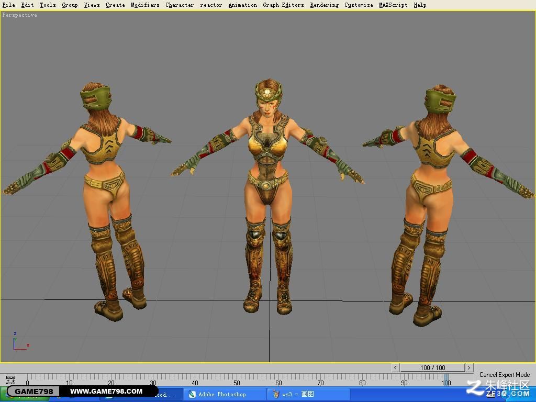Viewport: 536px width, 402px height.
Task: Click the 100 / 100 time slider handle
Action: tap(432, 368)
